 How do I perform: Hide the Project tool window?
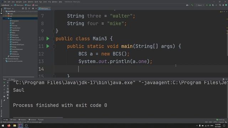(x=36, y=9)
